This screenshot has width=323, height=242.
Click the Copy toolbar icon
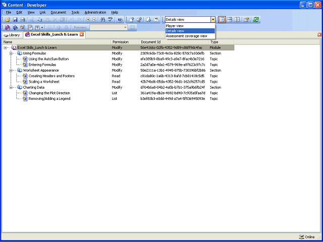coord(39,20)
